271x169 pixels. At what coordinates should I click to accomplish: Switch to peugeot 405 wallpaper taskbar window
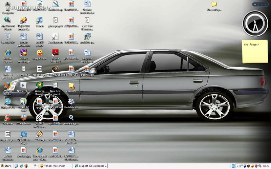[x=90, y=166]
